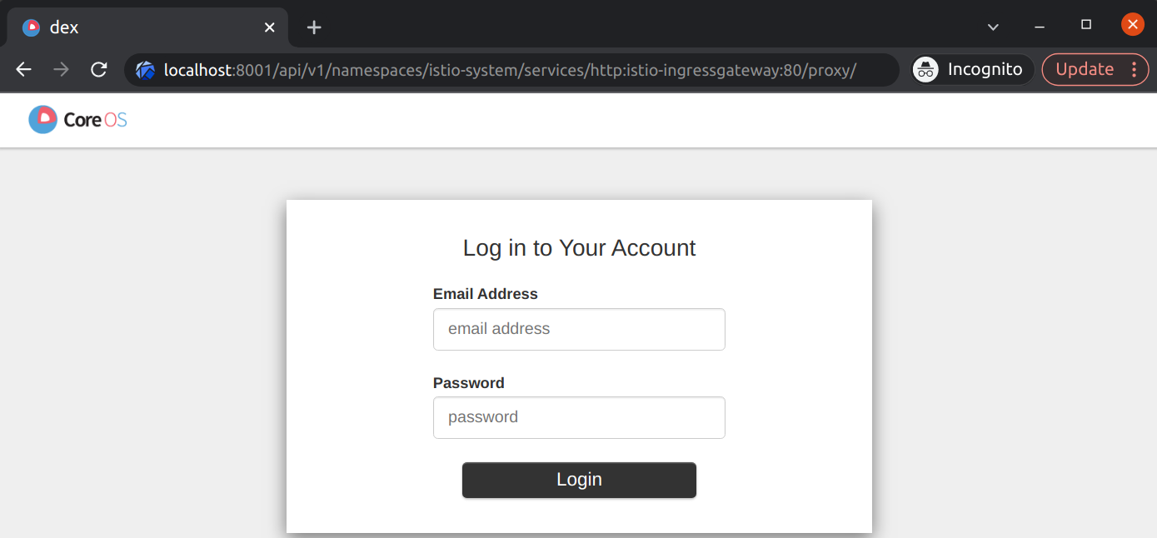Focus the password input field
This screenshot has height=538, width=1157.
coord(579,417)
